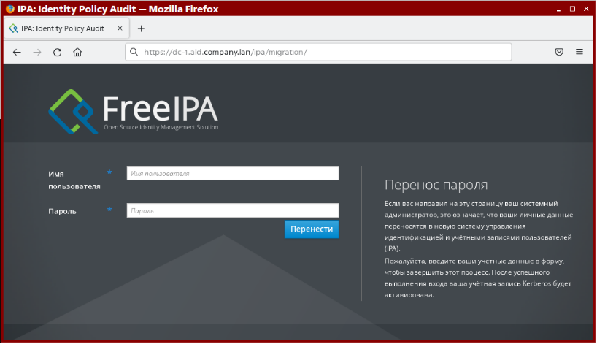Click the browser Back arrow button

pos(18,53)
